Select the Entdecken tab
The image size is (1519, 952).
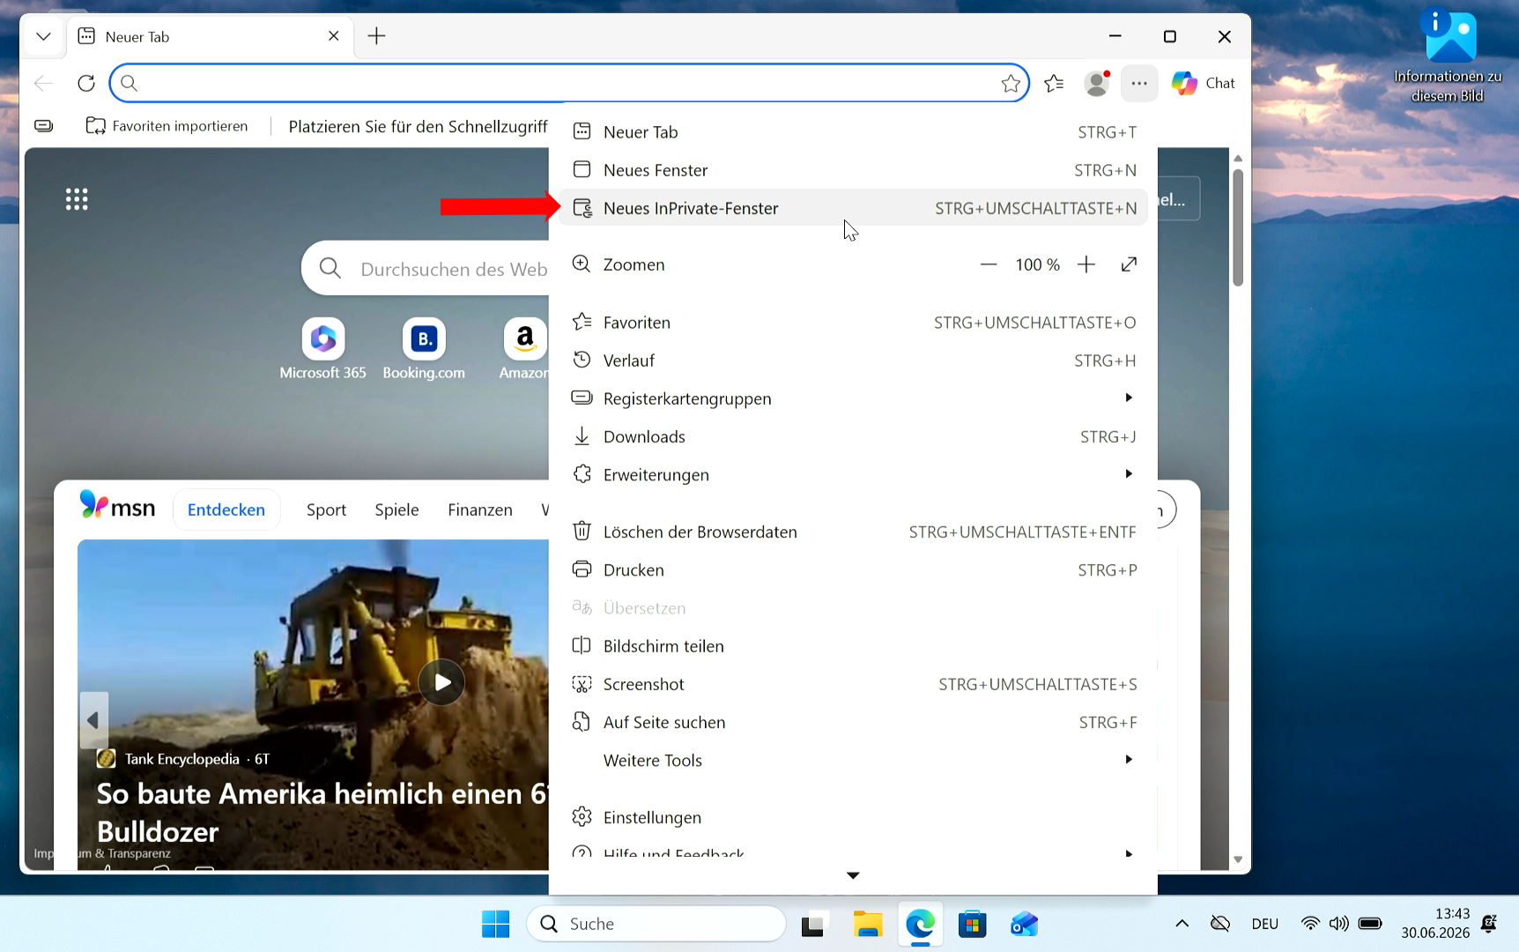tap(226, 509)
